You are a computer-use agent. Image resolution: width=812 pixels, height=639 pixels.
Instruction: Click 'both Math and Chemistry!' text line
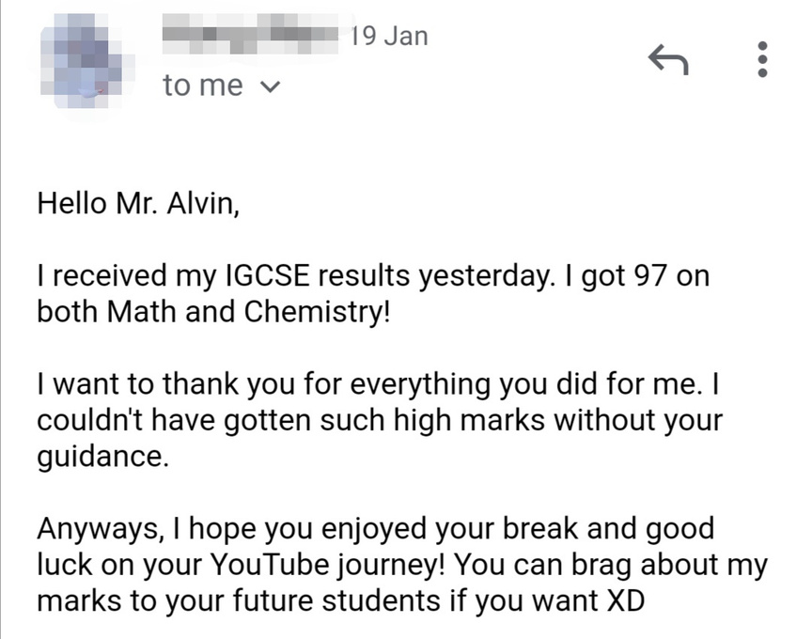tap(212, 312)
